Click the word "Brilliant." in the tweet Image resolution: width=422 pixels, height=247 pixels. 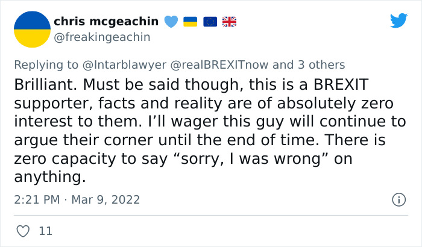(x=46, y=84)
